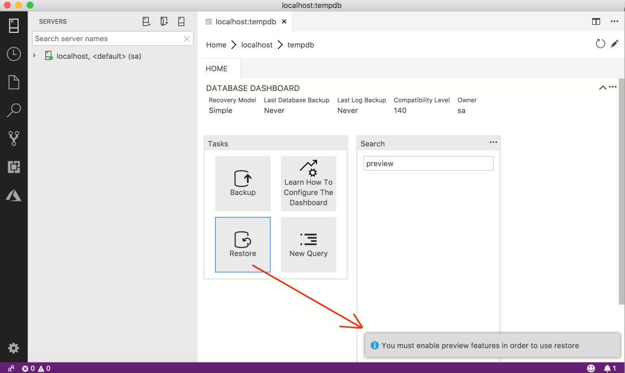Viewport: 625px width, 373px height.
Task: Switch to the HOME tab
Action: [x=217, y=69]
